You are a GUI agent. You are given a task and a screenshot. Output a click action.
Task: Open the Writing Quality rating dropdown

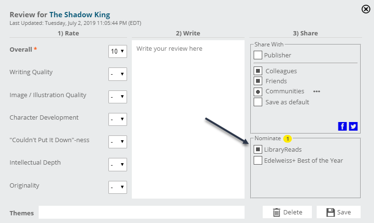118,74
